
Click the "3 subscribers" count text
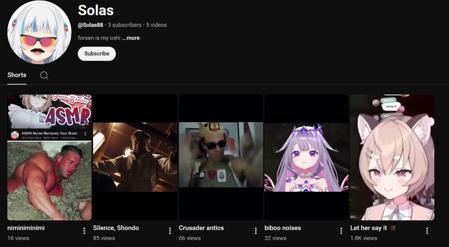pyautogui.click(x=125, y=25)
